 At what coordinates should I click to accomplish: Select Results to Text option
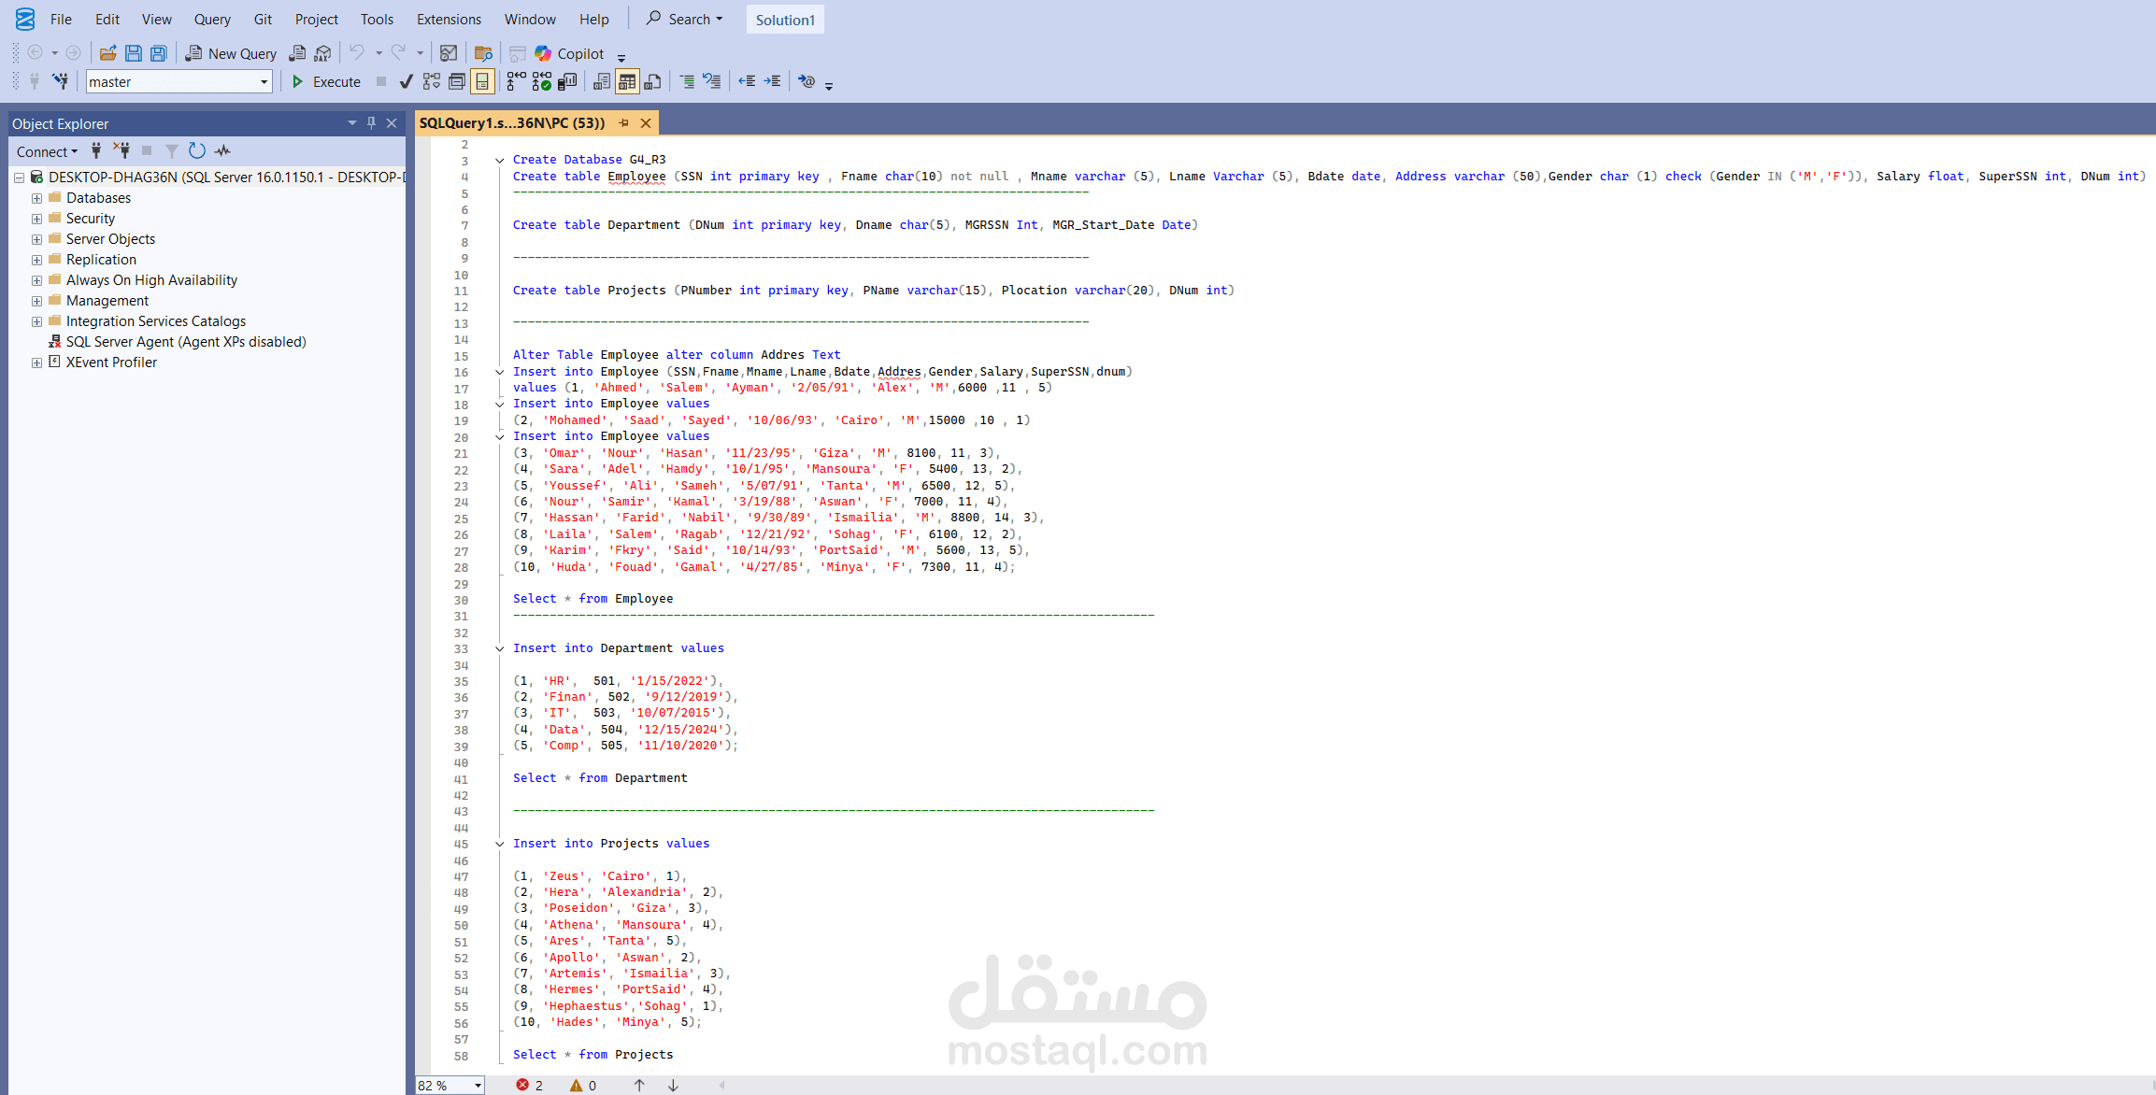pos(602,81)
